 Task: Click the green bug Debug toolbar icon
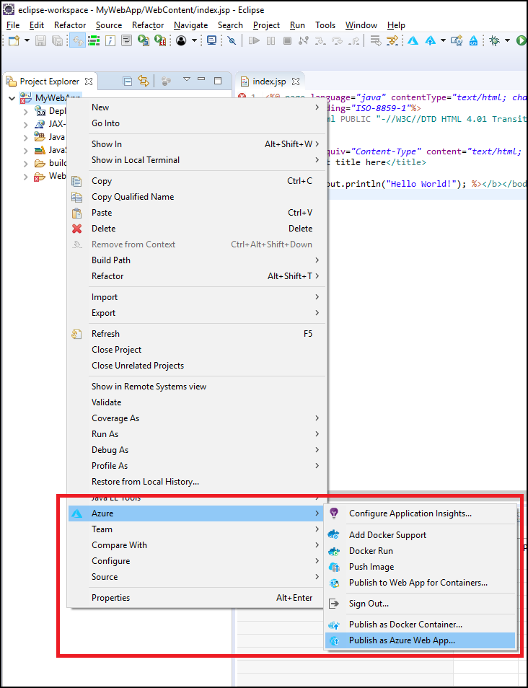495,41
